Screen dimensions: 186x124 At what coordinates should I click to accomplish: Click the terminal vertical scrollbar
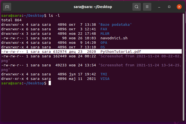pyautogui.click(x=183, y=67)
